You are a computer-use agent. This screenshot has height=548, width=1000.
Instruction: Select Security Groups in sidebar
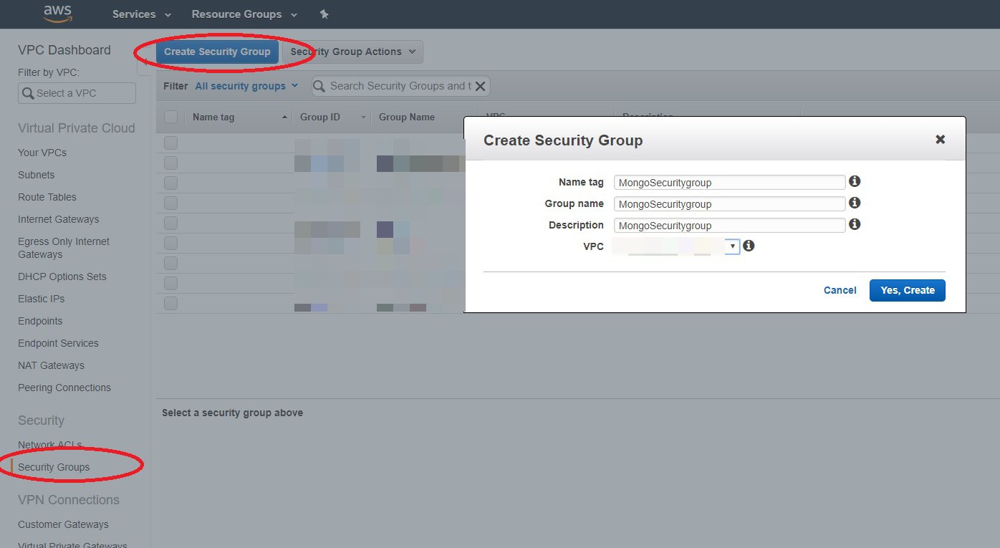(54, 467)
